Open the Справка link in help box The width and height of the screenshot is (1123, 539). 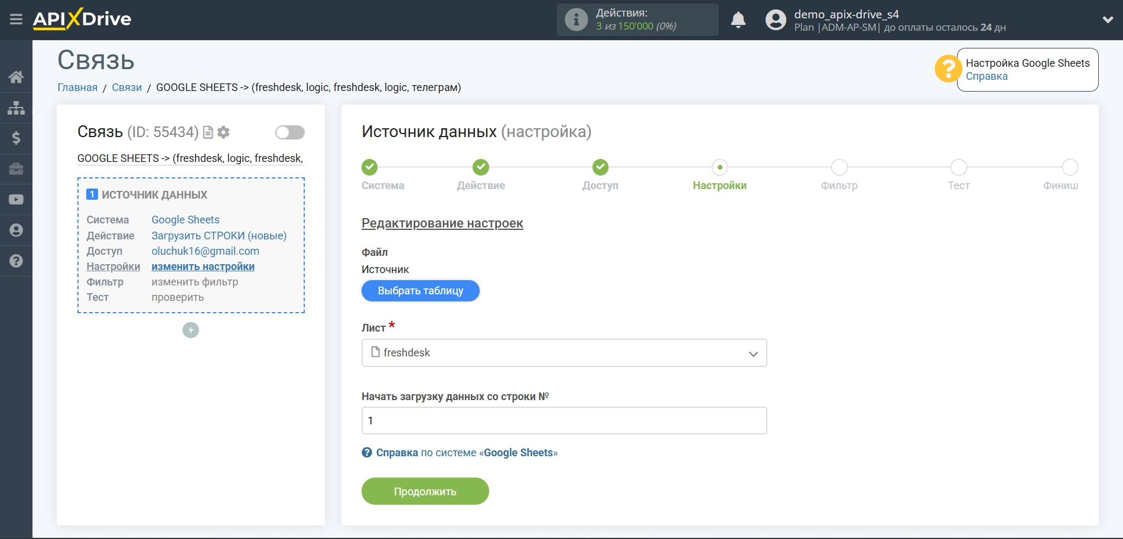pos(987,76)
